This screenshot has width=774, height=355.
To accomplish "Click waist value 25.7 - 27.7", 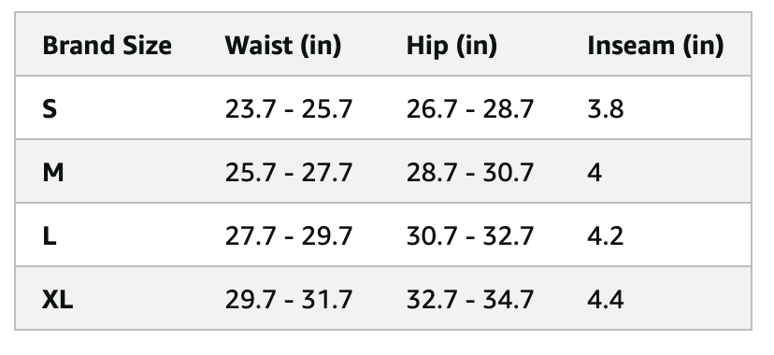I will point(289,173).
